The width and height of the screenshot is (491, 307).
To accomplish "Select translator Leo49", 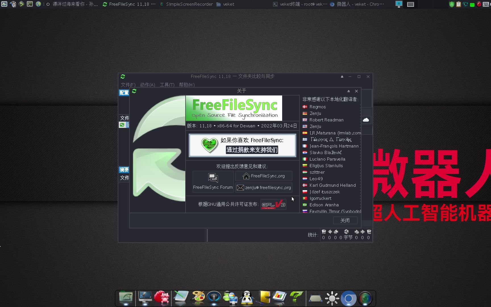I will point(316,179).
